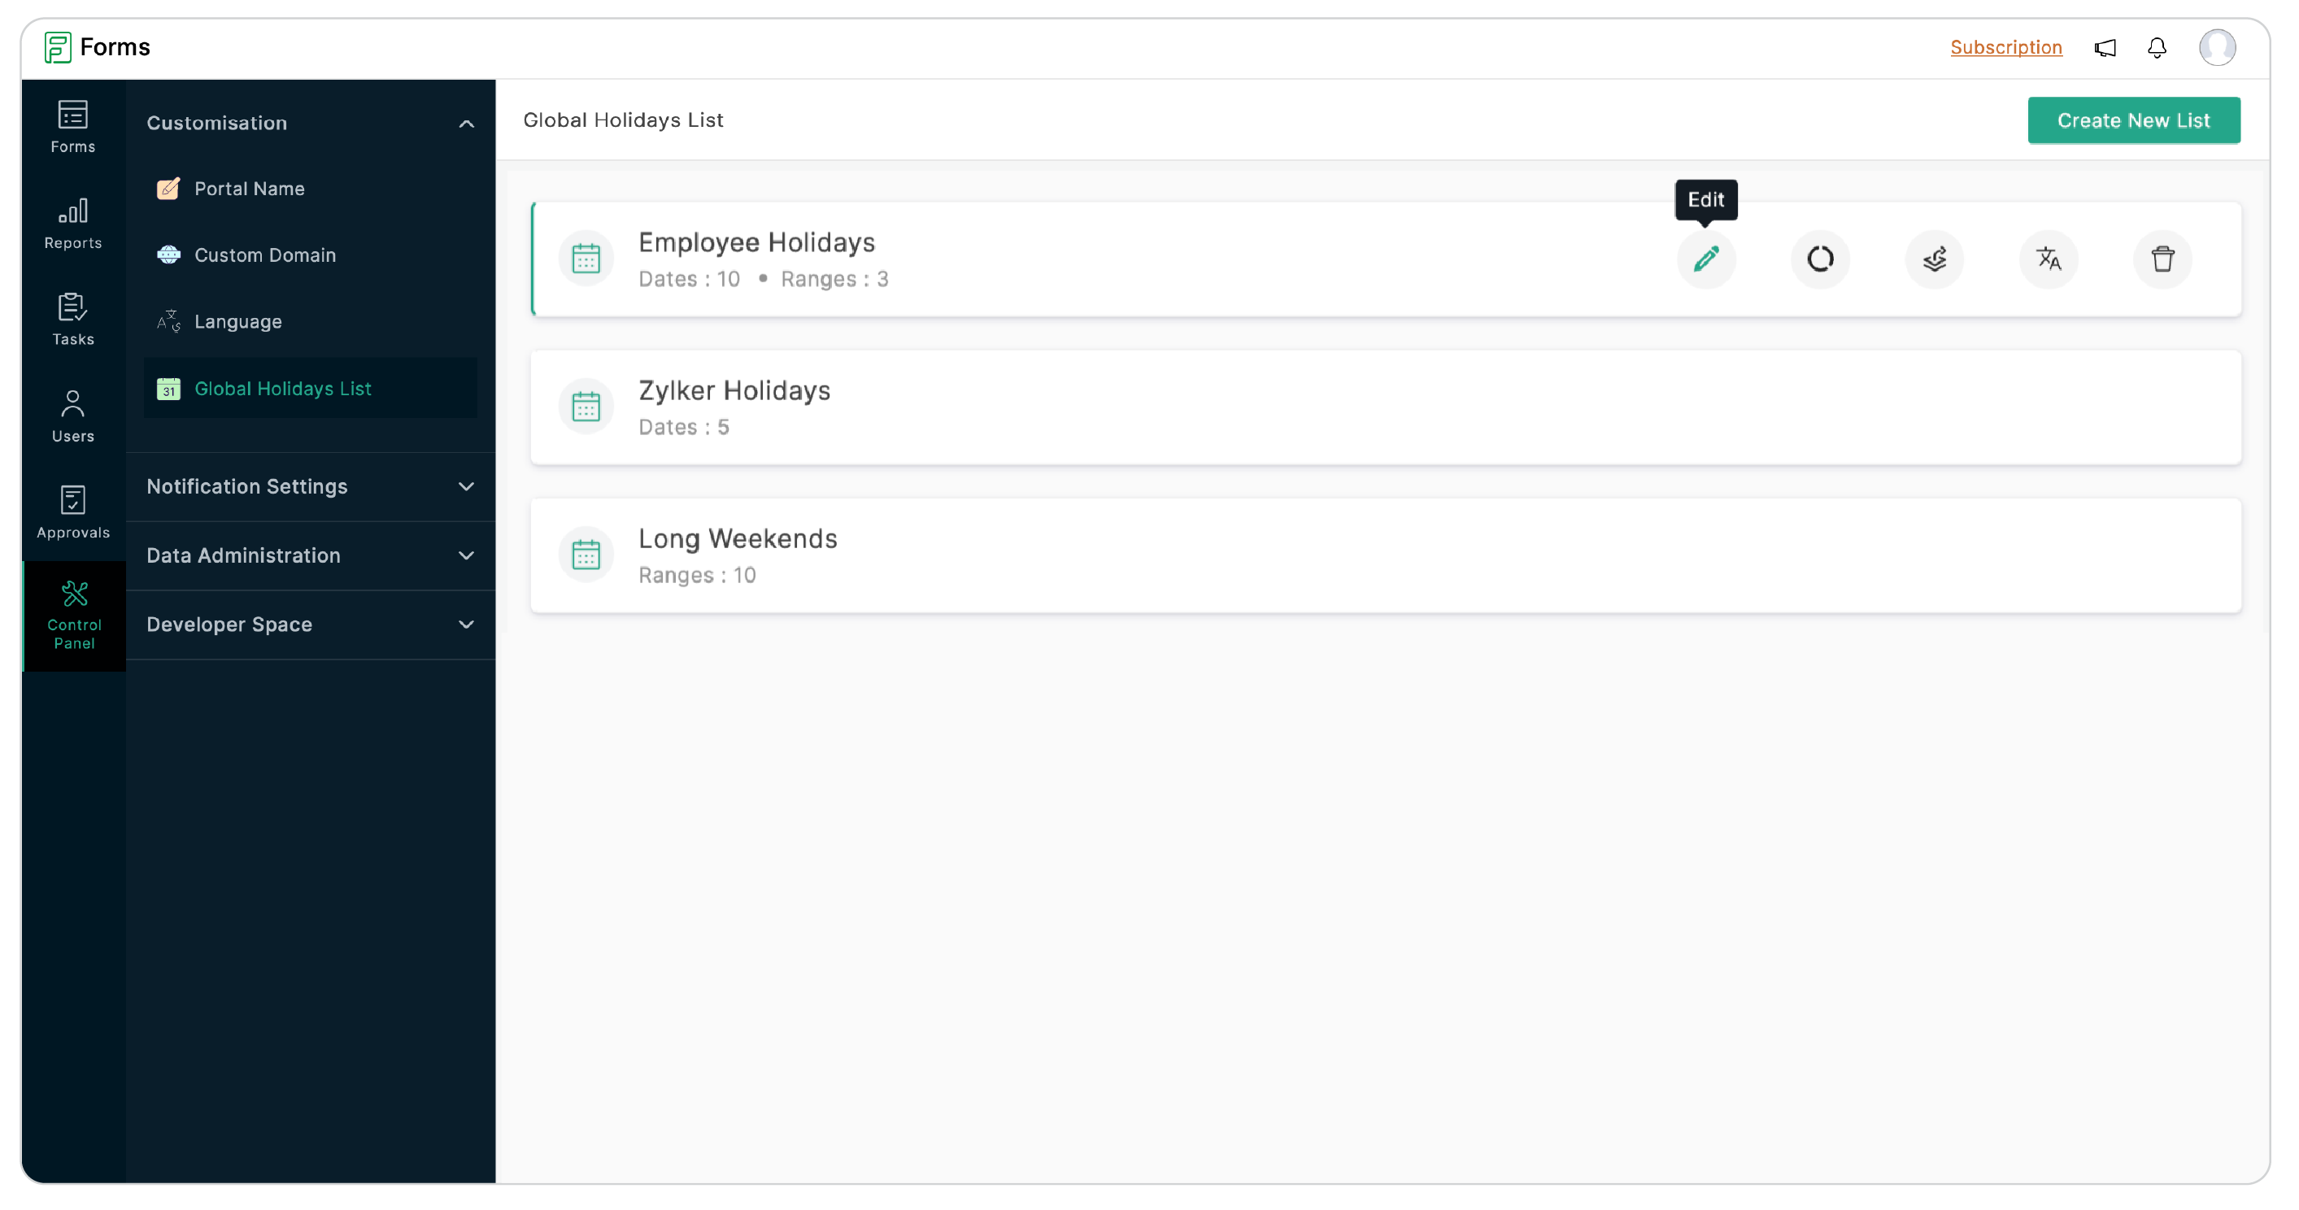2299x1210 pixels.
Task: Open the Custom Domain settings
Action: click(266, 254)
